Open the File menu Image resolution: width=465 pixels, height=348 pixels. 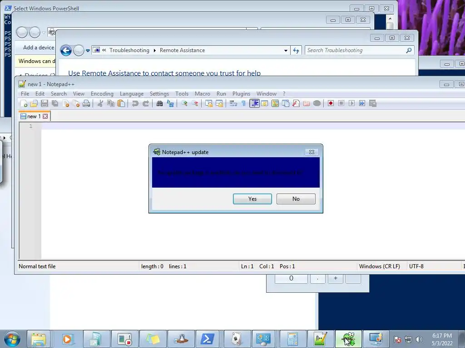[x=25, y=94]
